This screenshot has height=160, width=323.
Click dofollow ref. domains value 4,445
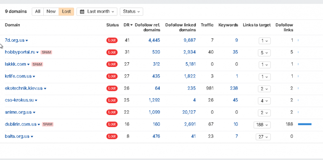pyautogui.click(x=154, y=40)
